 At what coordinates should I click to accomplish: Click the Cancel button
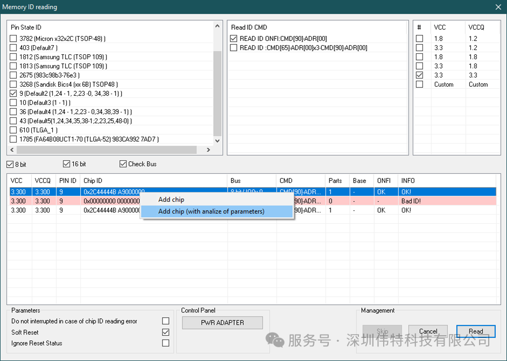click(428, 331)
